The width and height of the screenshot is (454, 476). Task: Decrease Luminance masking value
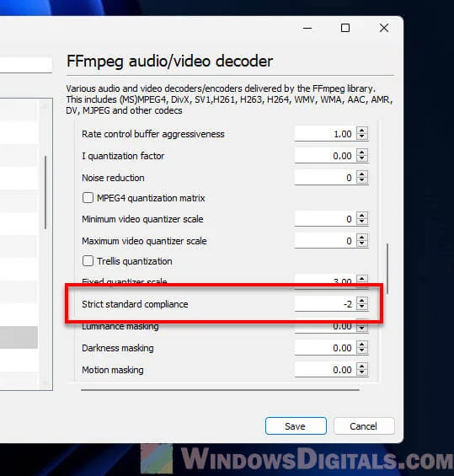point(361,328)
